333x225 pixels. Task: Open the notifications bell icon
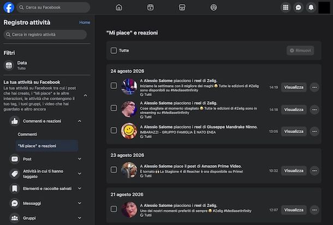point(311,8)
